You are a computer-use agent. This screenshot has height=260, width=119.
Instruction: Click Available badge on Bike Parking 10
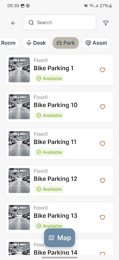click(49, 115)
